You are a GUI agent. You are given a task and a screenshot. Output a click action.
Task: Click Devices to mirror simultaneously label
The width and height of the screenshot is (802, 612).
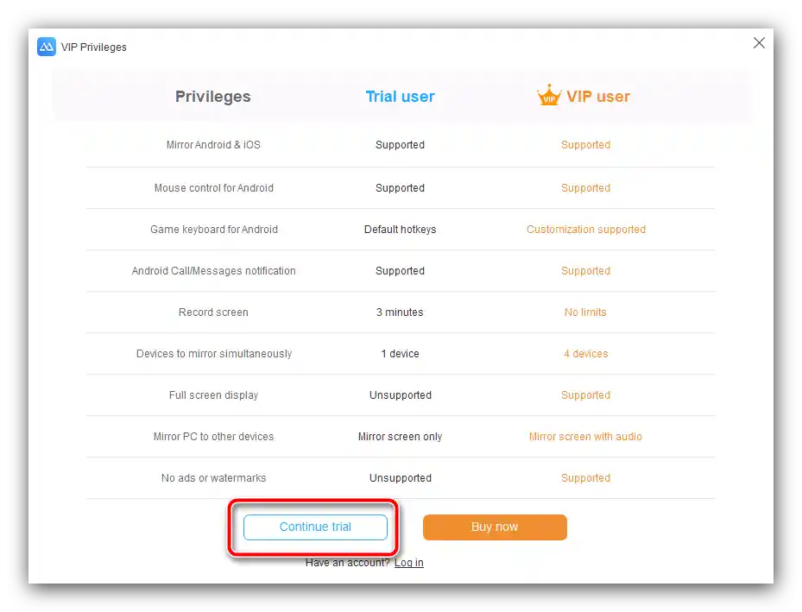tap(214, 353)
